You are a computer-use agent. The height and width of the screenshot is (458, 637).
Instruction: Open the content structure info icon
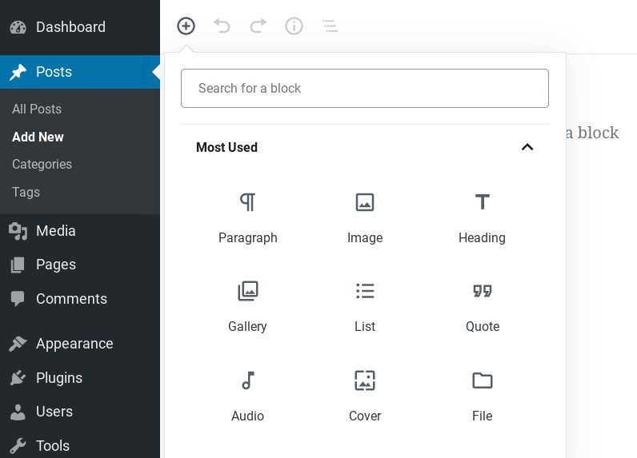point(294,26)
